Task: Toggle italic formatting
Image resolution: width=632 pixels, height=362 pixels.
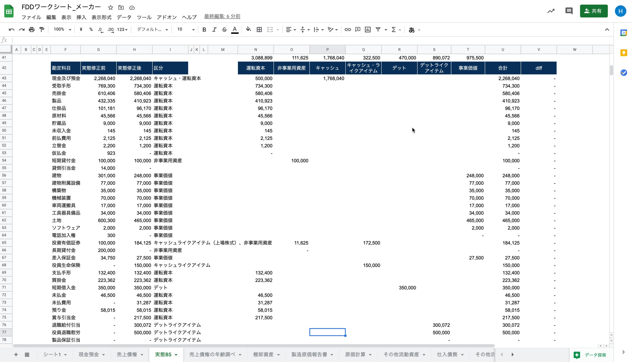Action: (214, 29)
